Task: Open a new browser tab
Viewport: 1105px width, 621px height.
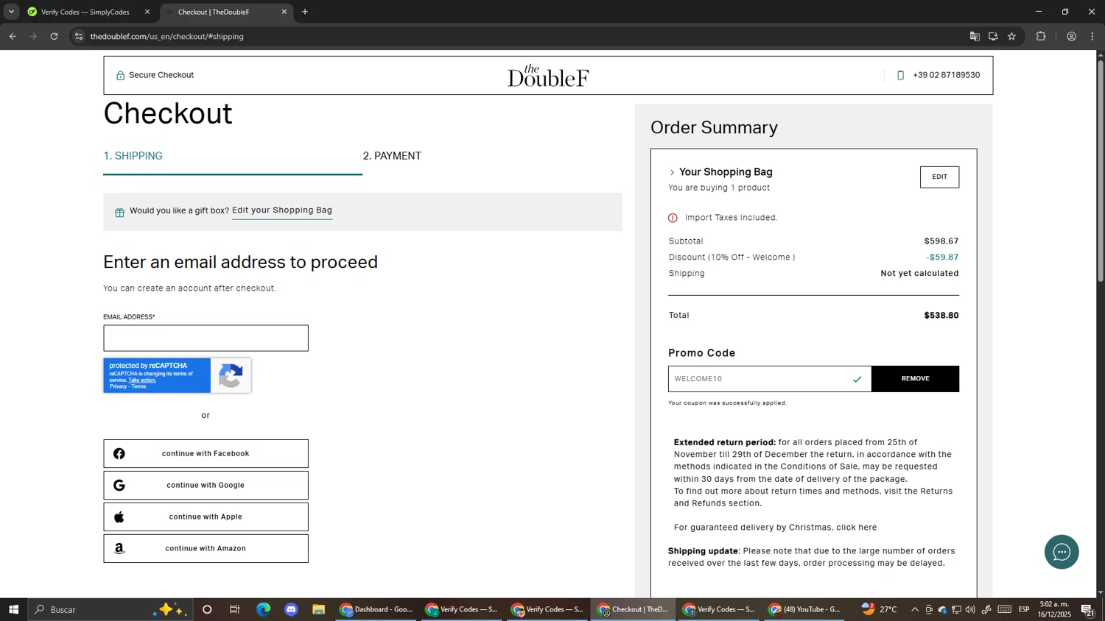Action: pos(305,12)
